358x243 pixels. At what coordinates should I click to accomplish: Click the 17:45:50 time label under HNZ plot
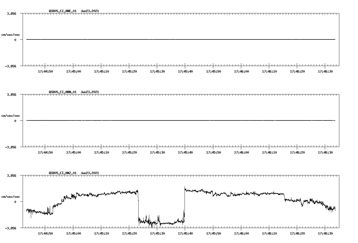(x=214, y=233)
